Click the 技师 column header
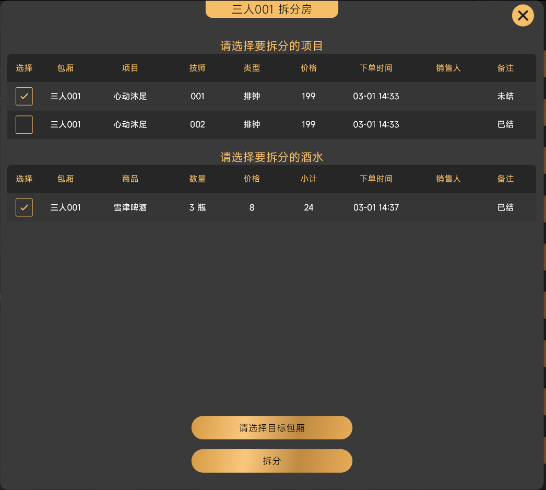 (x=197, y=68)
